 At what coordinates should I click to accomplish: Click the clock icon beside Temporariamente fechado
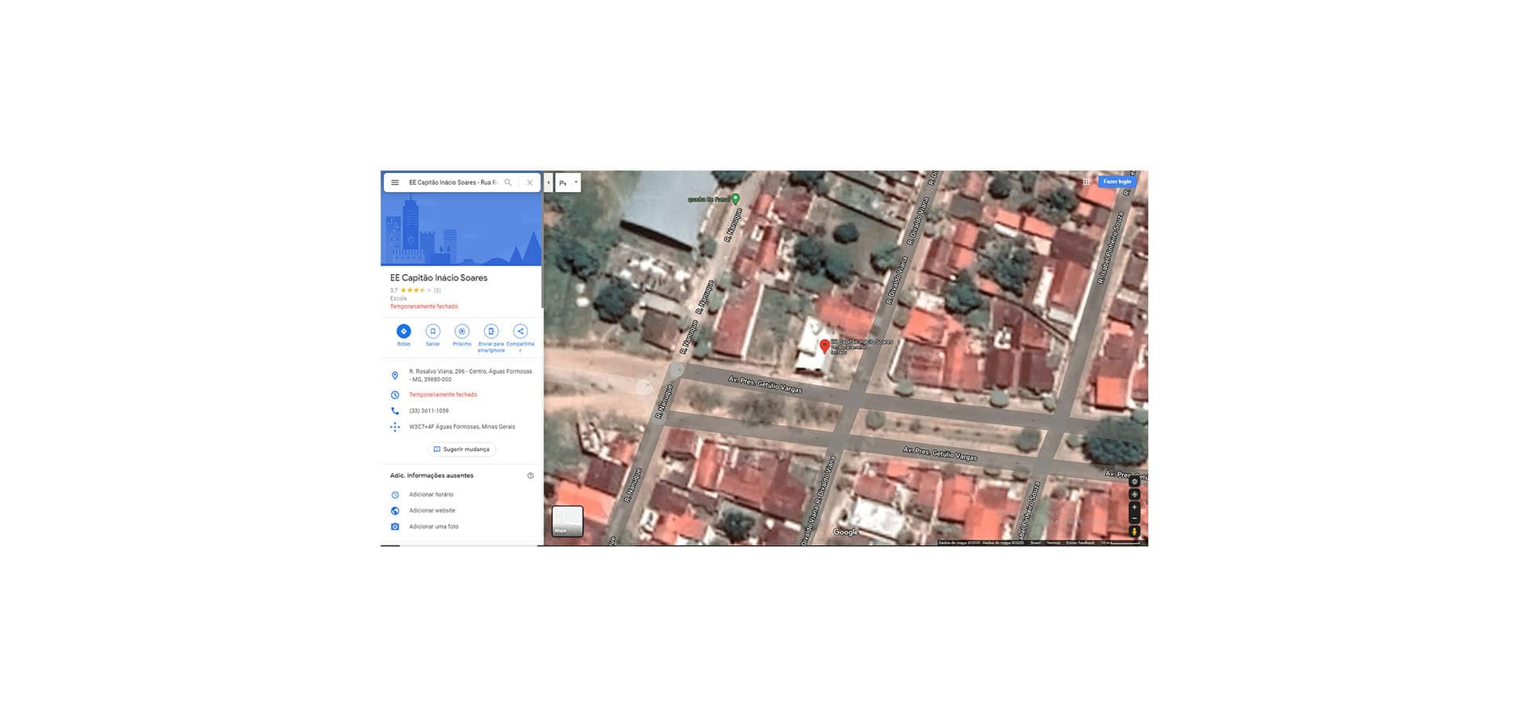(x=394, y=395)
